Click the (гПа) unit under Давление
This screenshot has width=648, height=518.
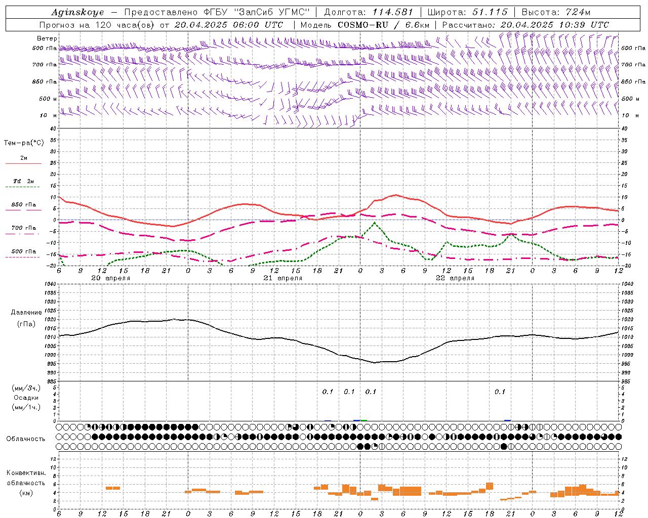pyautogui.click(x=26, y=324)
